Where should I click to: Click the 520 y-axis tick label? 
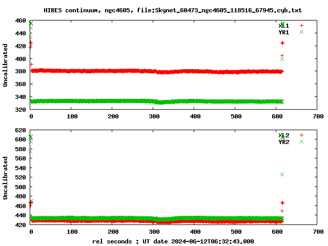tap(20, 177)
